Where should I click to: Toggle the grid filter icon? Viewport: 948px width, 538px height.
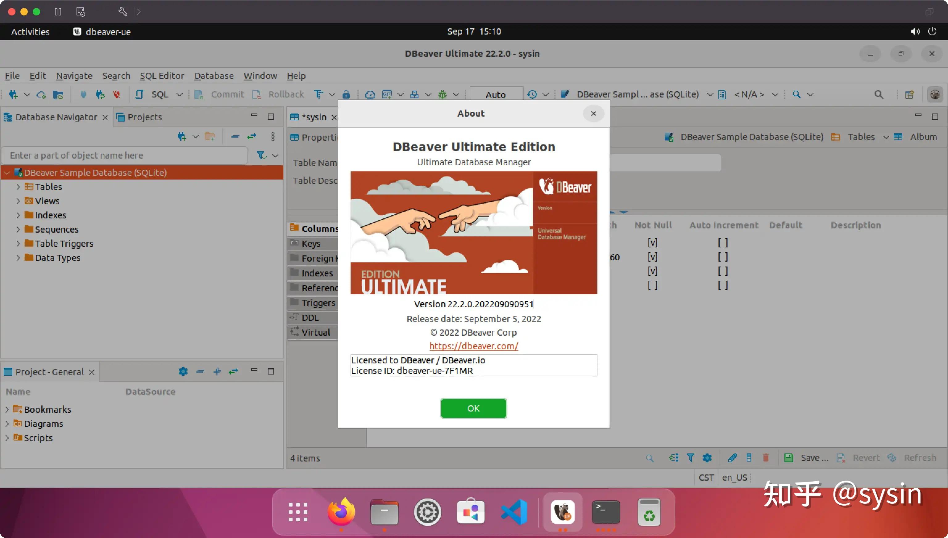click(x=690, y=457)
